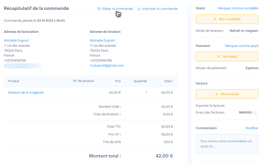
Task: Click Marquer comme payé link
Action: coord(242,46)
